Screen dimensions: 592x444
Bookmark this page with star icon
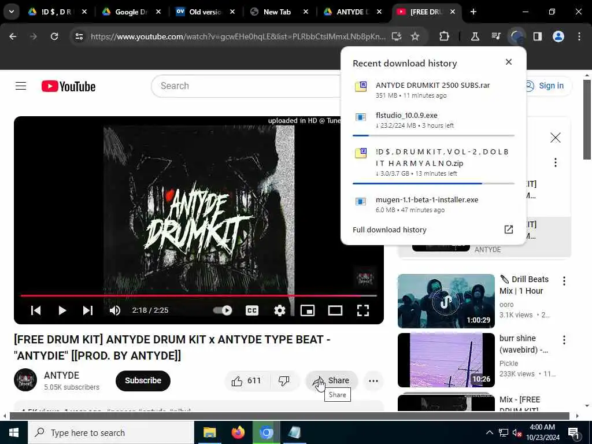click(x=415, y=36)
